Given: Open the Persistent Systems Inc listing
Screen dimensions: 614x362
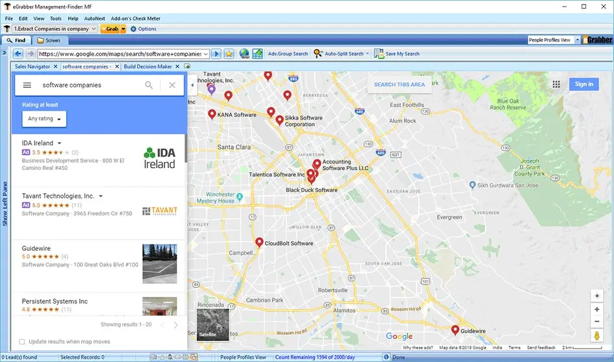Looking at the screenshot, I should [x=98, y=305].
